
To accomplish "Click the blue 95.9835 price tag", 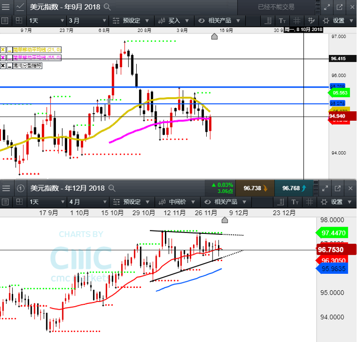I will click(332, 269).
